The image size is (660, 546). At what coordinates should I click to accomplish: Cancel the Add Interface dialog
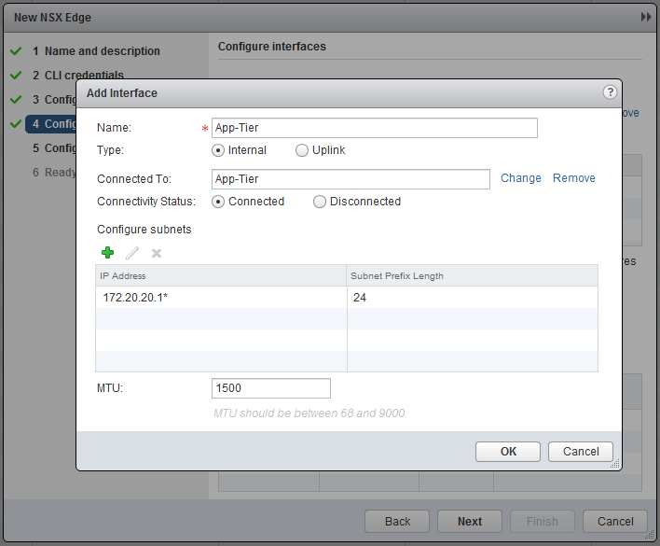(x=581, y=452)
